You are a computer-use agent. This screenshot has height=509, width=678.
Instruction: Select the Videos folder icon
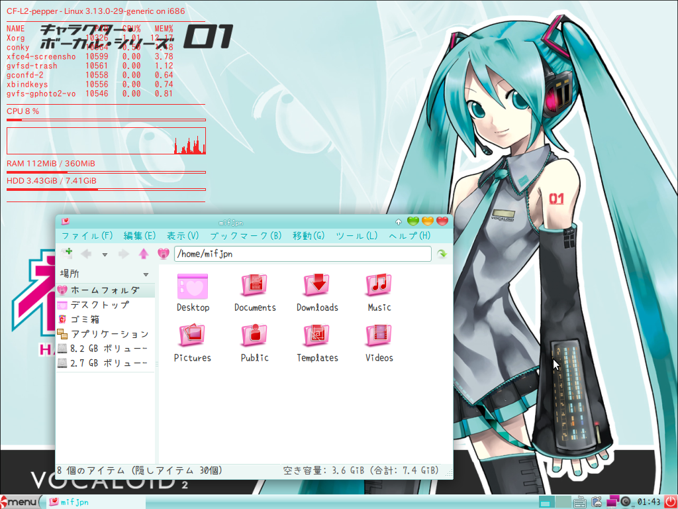(379, 336)
